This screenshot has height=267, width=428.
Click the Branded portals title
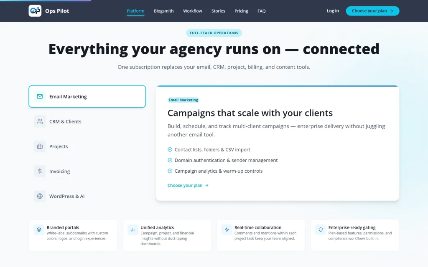tap(63, 227)
